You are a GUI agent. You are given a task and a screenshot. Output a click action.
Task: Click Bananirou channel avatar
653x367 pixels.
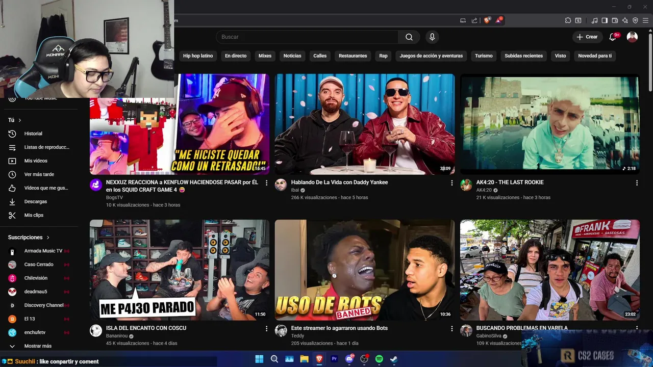tap(96, 330)
